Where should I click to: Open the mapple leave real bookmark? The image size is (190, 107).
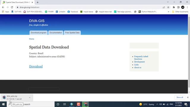click(x=104, y=12)
